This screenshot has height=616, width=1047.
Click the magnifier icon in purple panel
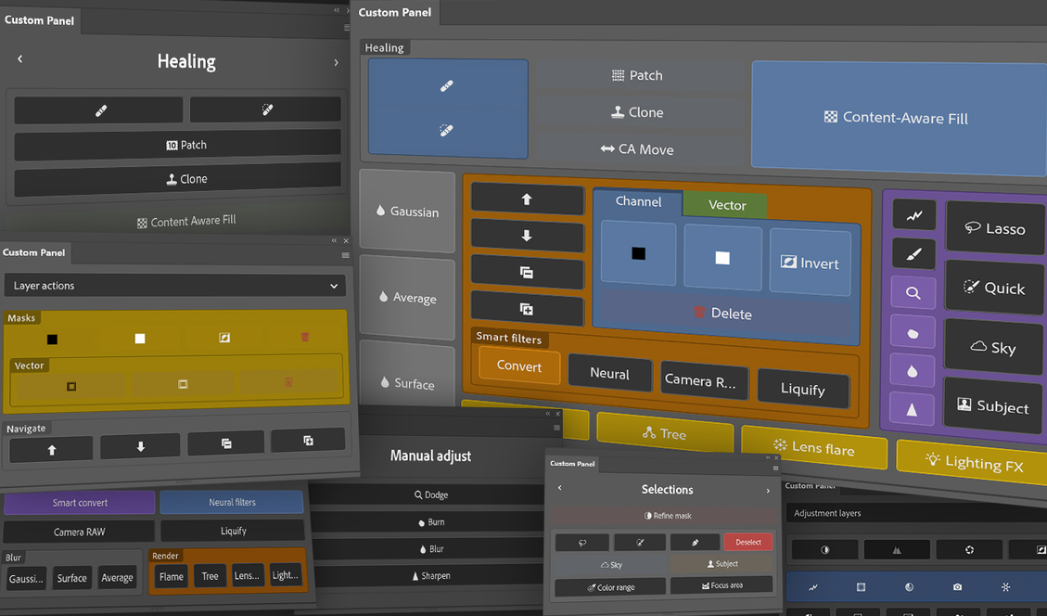click(x=913, y=293)
